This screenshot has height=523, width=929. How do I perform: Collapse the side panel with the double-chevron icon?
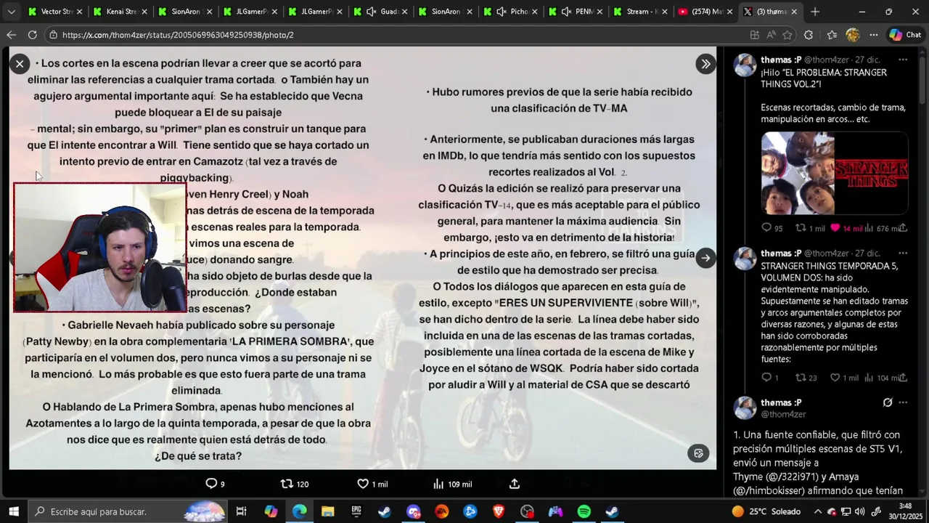705,64
